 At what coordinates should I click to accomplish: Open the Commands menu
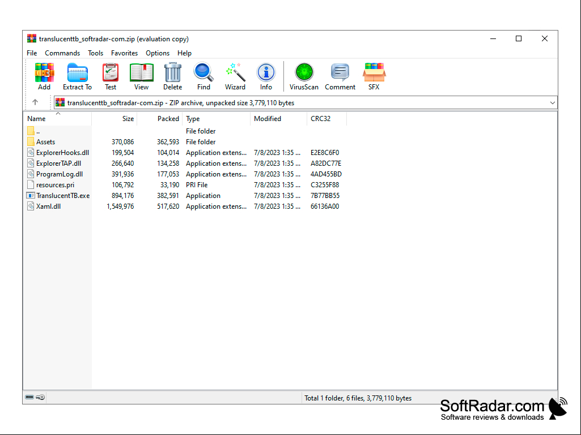click(62, 53)
